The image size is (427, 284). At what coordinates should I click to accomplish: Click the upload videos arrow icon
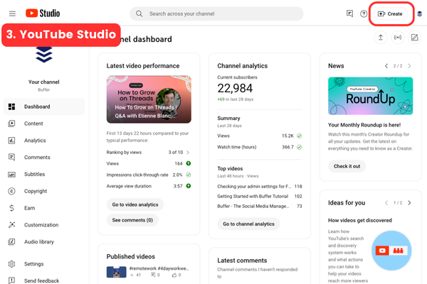[381, 38]
